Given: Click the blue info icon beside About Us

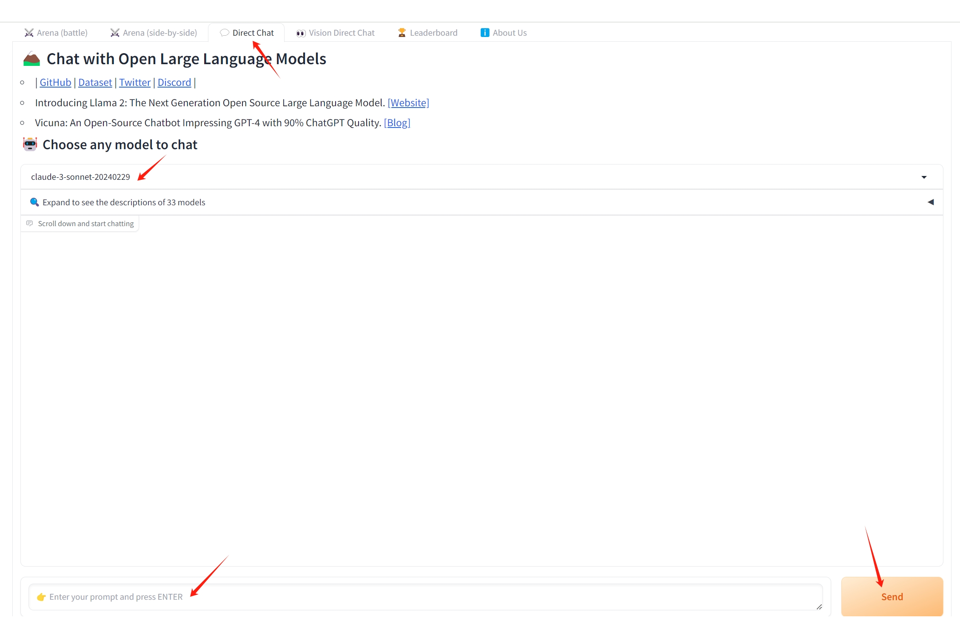Looking at the screenshot, I should (484, 33).
